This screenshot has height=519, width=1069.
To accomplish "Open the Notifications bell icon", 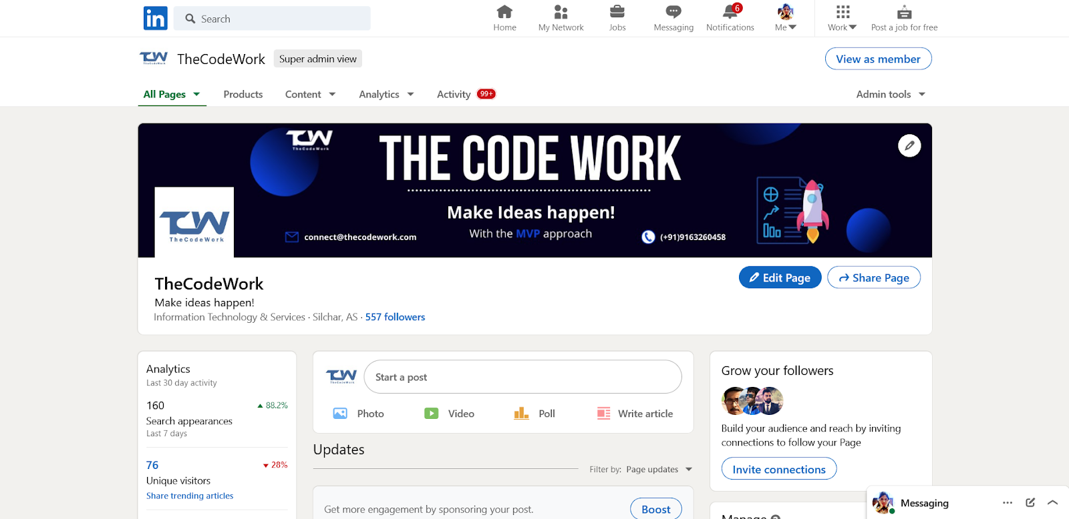I will [730, 11].
